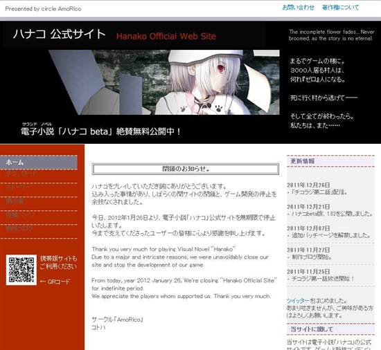Open the ストーリー sidebar menu item
Screen dimensions: 381x350
point(19,187)
